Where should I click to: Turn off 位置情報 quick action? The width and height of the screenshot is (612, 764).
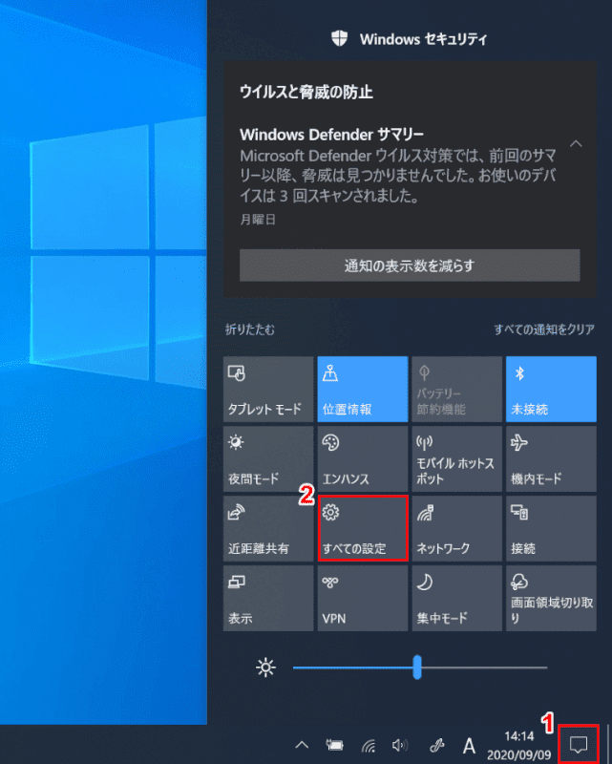tap(363, 389)
